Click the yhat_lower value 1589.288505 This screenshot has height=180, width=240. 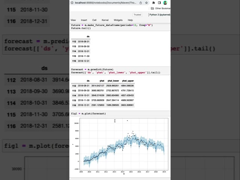click(x=112, y=105)
